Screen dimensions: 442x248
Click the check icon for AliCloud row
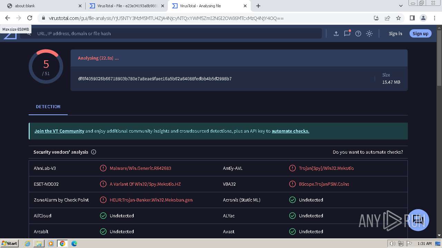pyautogui.click(x=103, y=216)
